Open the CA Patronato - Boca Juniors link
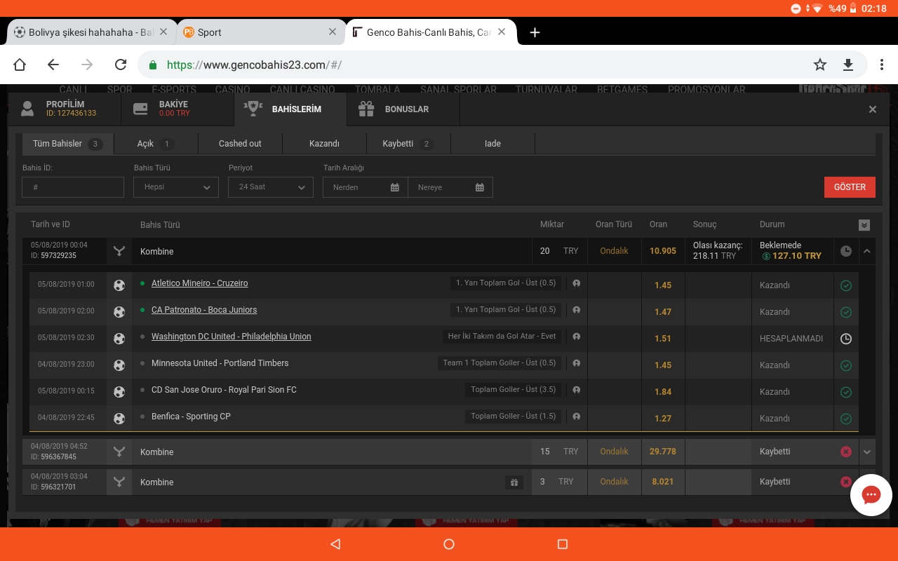This screenshot has width=898, height=561. click(204, 310)
